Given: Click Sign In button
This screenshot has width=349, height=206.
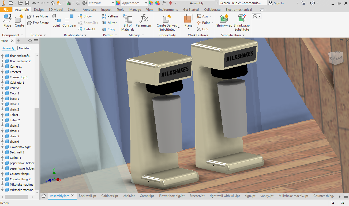Looking at the screenshot, I should pyautogui.click(x=276, y=3).
